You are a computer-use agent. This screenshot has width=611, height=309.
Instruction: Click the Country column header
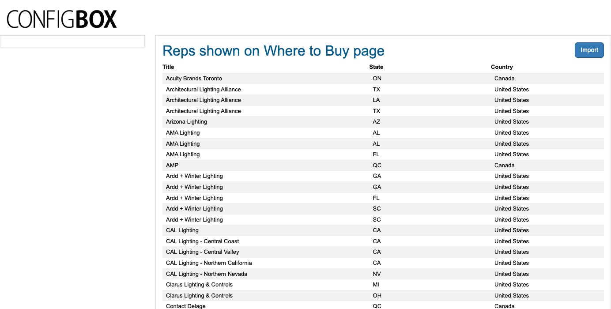502,67
